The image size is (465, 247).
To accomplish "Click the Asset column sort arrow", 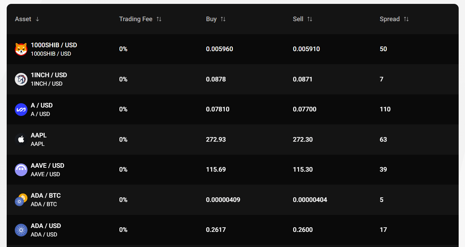I will coord(37,19).
